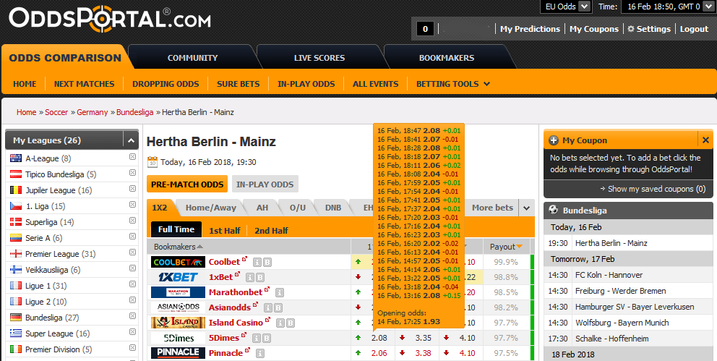
Task: Expand the Betting Tools menu
Action: click(452, 84)
